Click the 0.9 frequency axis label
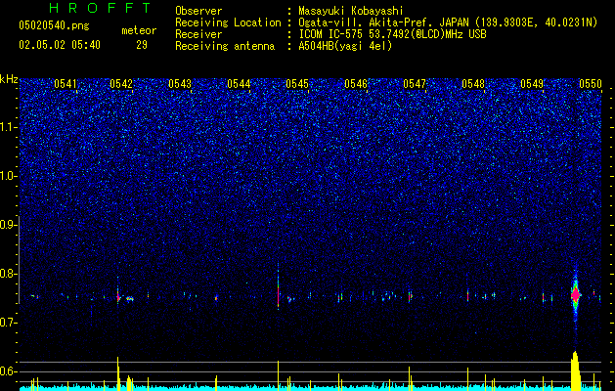Screen dimensions: 615x391 (x=9, y=225)
